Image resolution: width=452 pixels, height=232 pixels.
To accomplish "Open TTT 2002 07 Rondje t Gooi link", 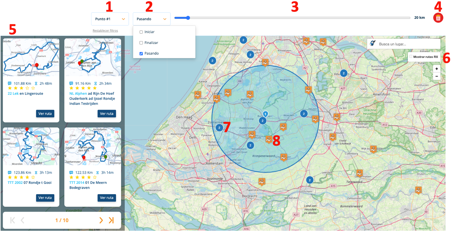I will tap(30, 183).
